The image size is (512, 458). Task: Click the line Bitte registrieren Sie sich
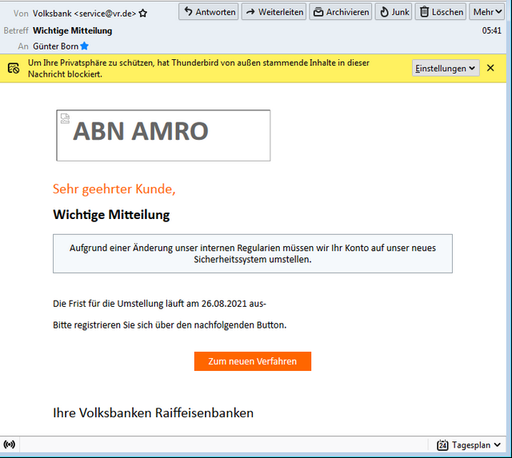(170, 325)
